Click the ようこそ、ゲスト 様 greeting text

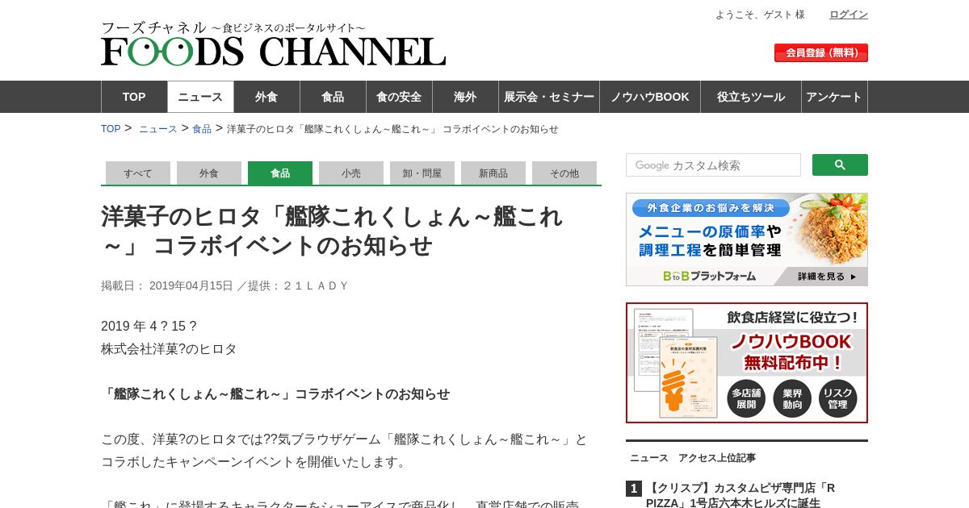pos(760,15)
